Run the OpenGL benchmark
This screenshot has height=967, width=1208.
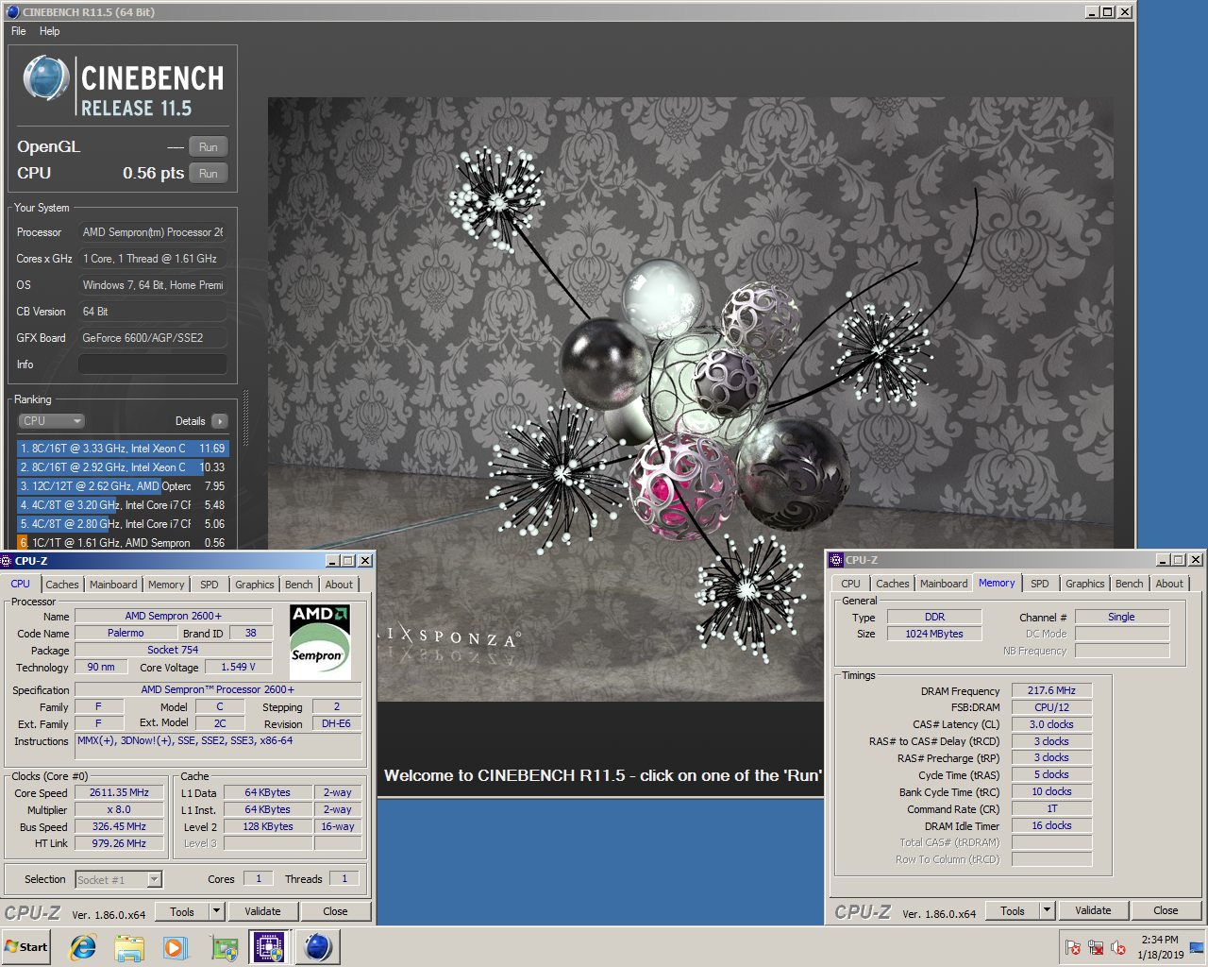tap(209, 147)
